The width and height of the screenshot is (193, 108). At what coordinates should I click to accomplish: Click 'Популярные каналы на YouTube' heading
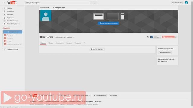pos(166,61)
